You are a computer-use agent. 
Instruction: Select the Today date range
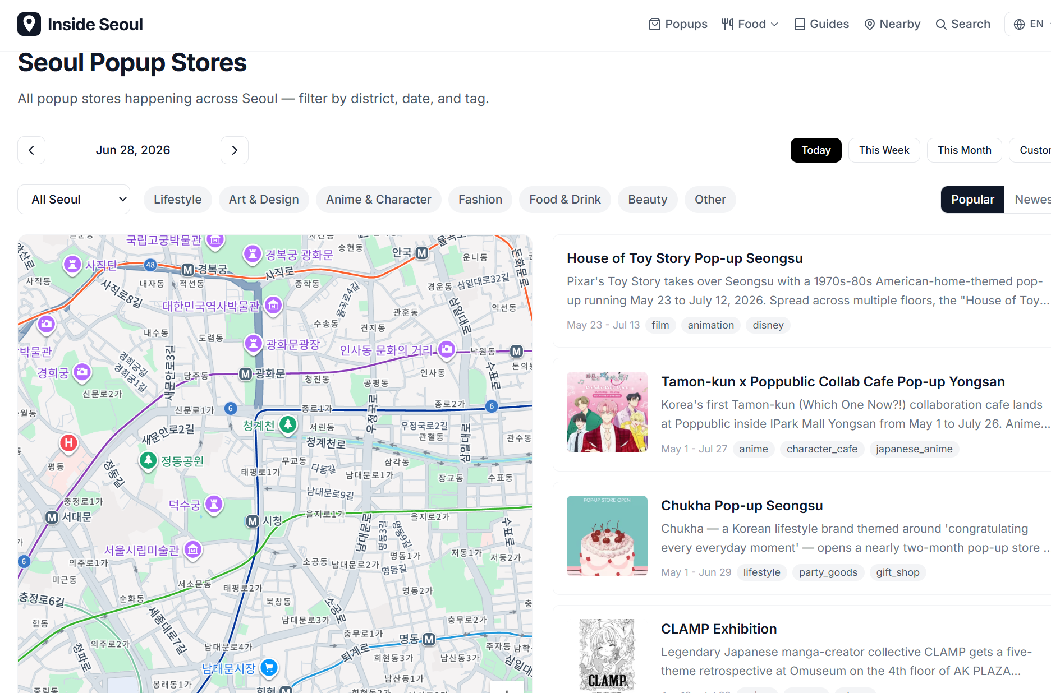point(816,150)
